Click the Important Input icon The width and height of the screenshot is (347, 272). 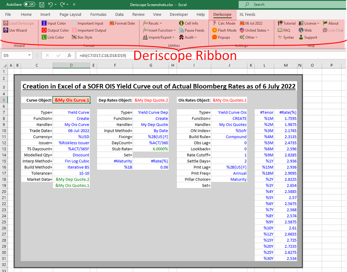(74, 23)
